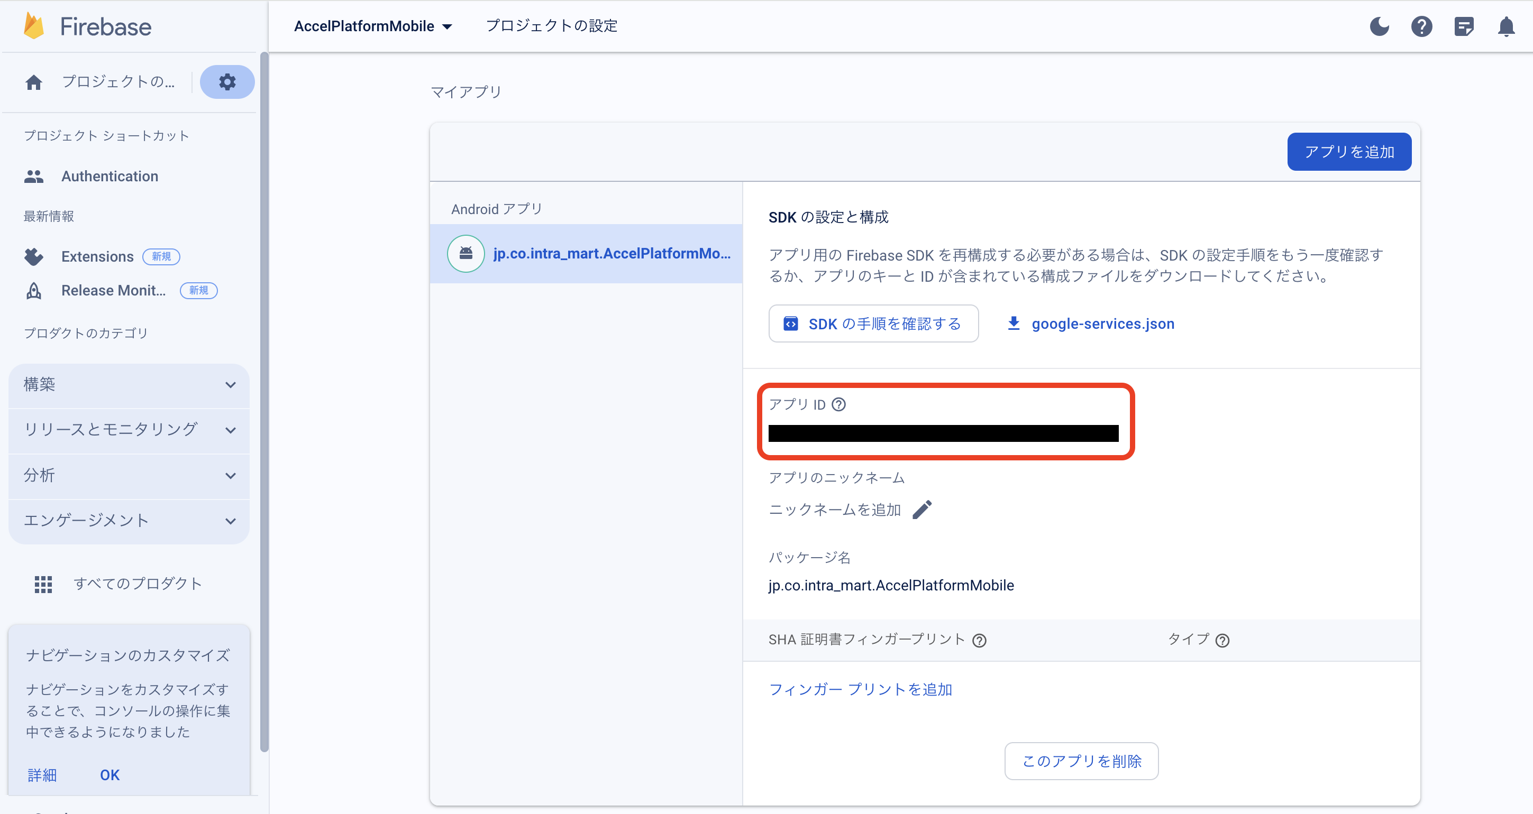Click the project settings gear icon
Screen dimensions: 1533x814
tap(227, 82)
